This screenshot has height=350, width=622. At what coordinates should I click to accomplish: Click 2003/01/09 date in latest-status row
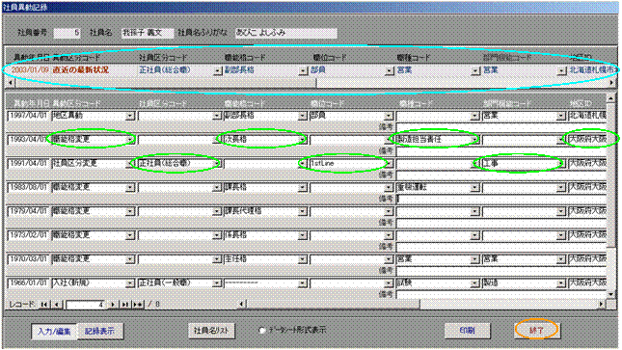click(30, 70)
